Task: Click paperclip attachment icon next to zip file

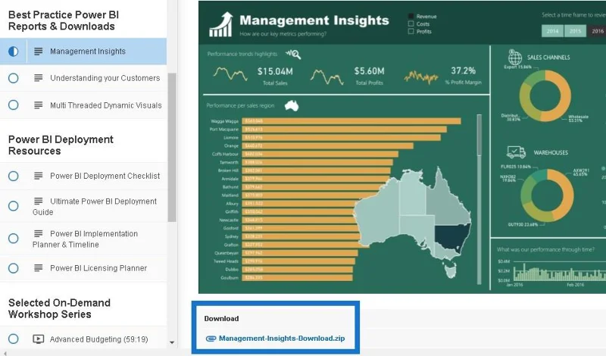Action: [x=211, y=339]
